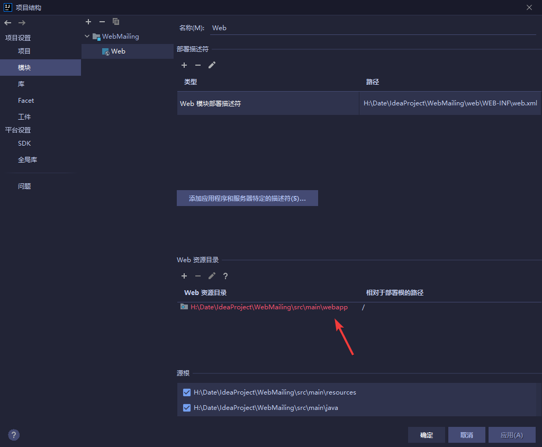Edit the deployment descriptor with pencil
The height and width of the screenshot is (447, 542).
(x=212, y=65)
